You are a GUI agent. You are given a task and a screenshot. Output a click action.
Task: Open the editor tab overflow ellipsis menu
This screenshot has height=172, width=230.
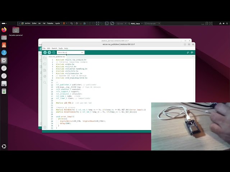[x=193, y=57]
